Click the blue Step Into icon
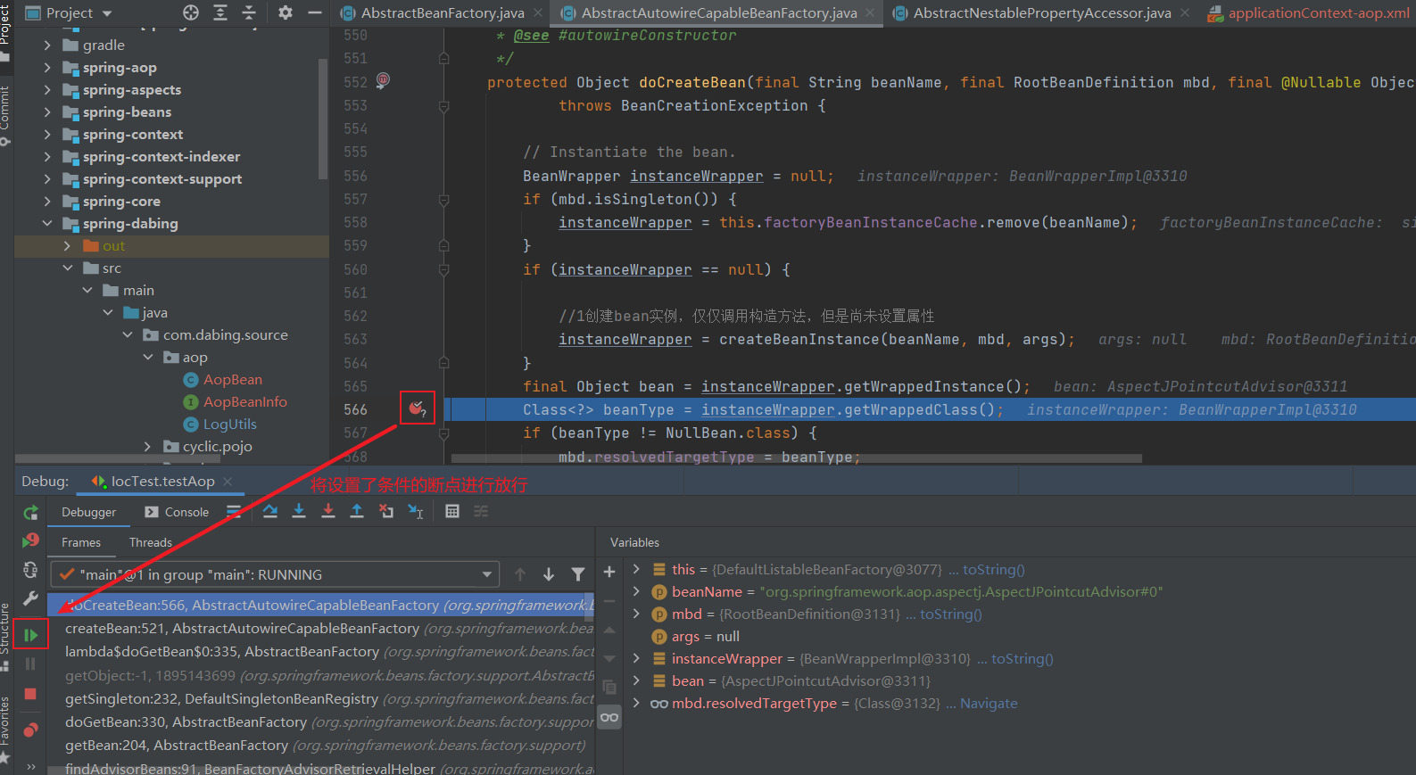 [299, 511]
